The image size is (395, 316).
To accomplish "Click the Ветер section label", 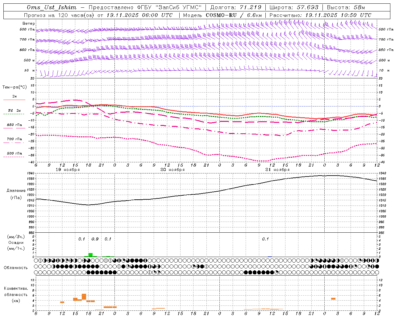I will coord(29,23).
